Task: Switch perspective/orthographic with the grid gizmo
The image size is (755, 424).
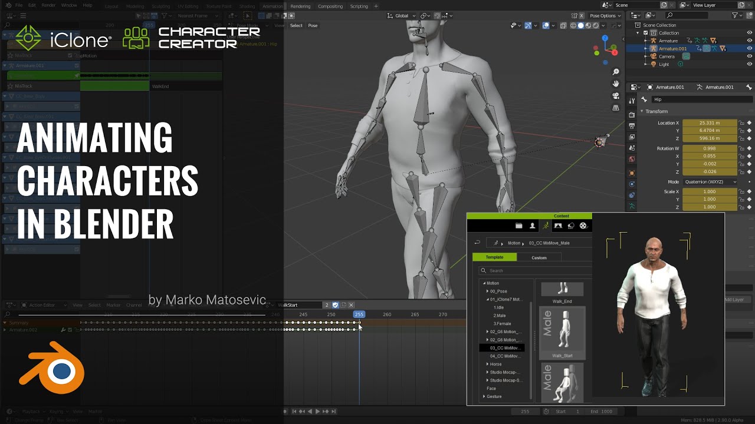Action: pyautogui.click(x=616, y=108)
